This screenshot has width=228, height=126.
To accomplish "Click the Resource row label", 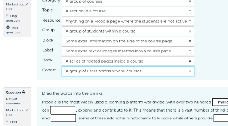I will tap(51, 20).
